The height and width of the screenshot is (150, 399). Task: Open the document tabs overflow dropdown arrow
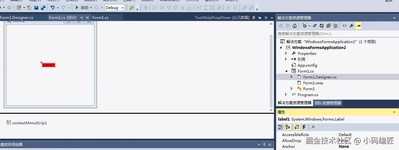pyautogui.click(x=272, y=18)
